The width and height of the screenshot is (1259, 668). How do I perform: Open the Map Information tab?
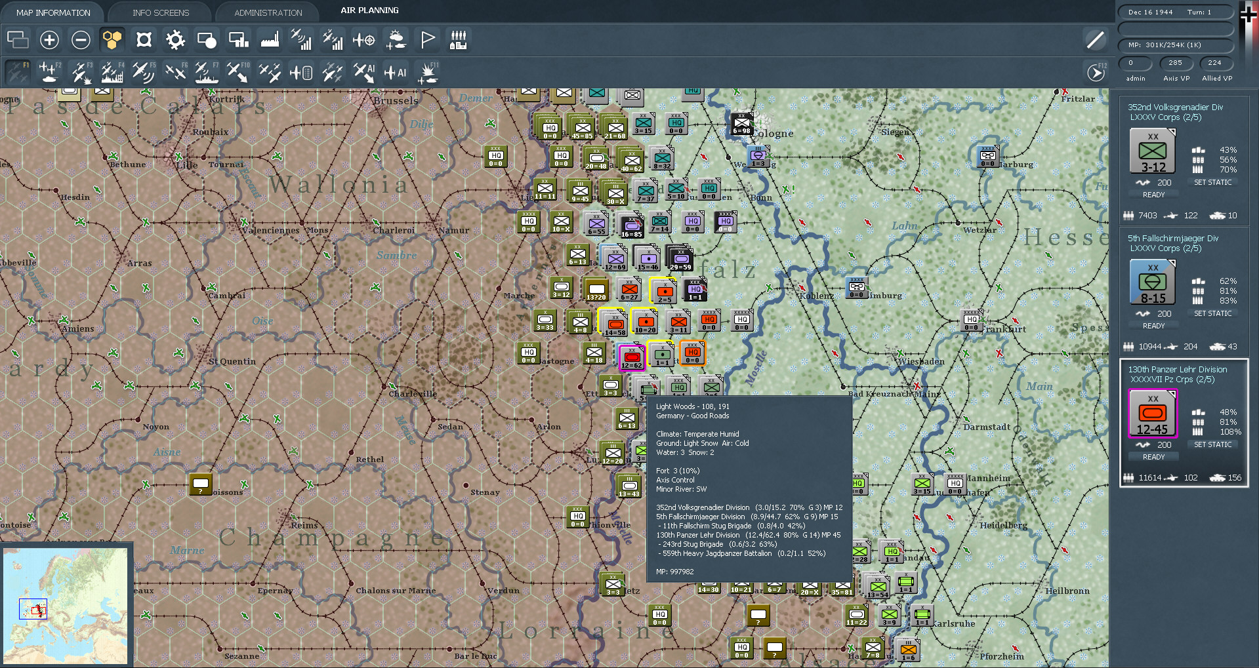(x=53, y=12)
